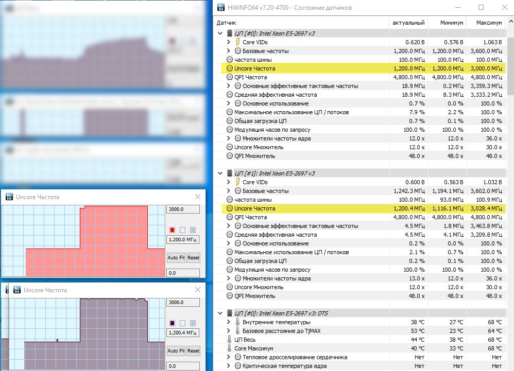Pick the dark purple swatch in lower graph window
The image size is (514, 371).
coord(173,323)
